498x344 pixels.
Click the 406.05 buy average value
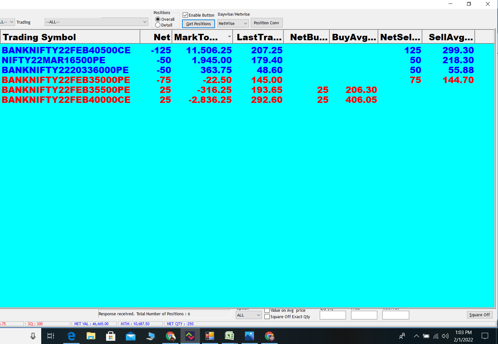pos(361,100)
